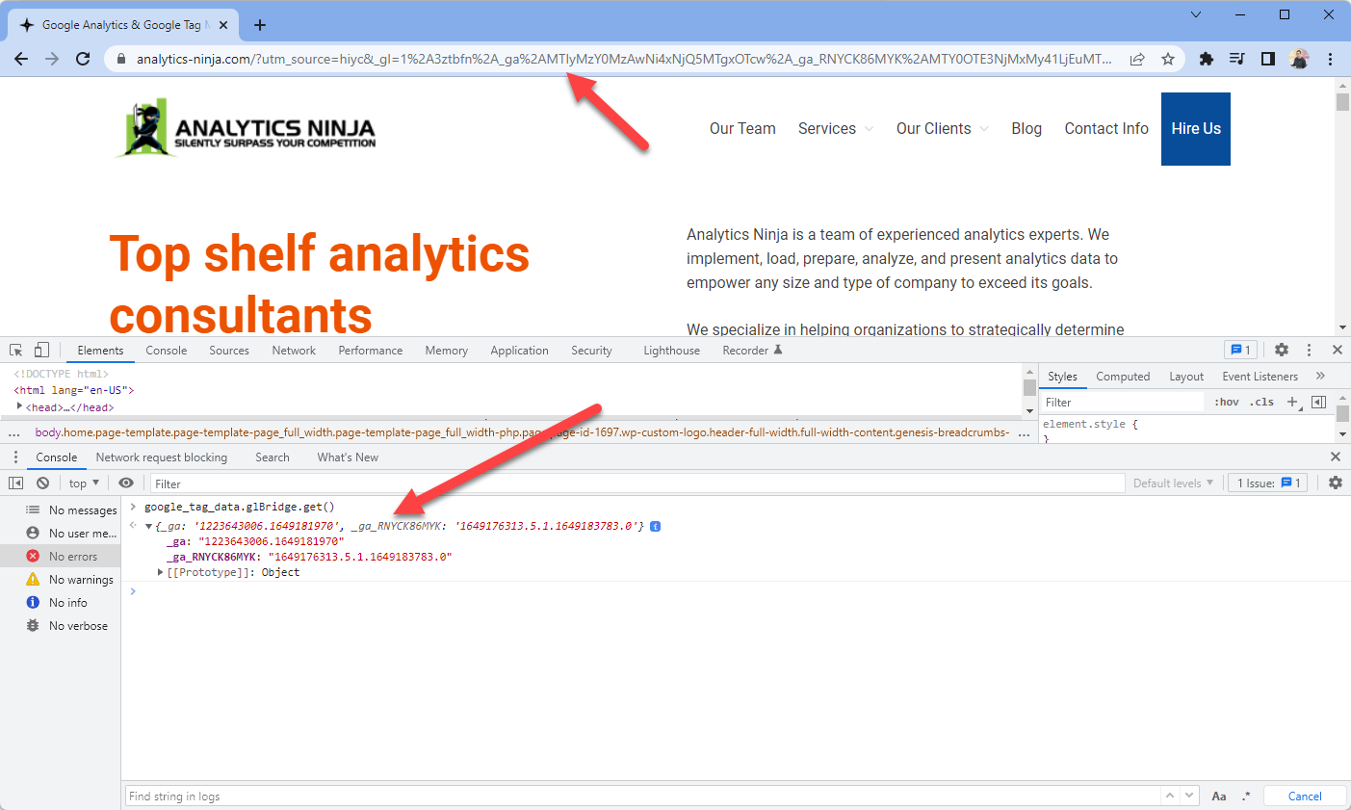This screenshot has height=810, width=1351.
Task: Click the console Filter input field
Action: (636, 483)
